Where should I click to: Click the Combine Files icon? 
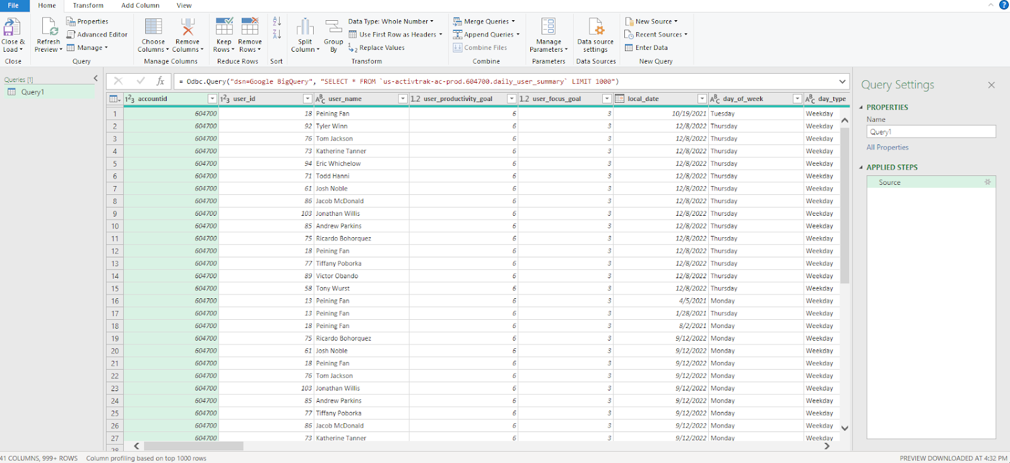coord(458,48)
